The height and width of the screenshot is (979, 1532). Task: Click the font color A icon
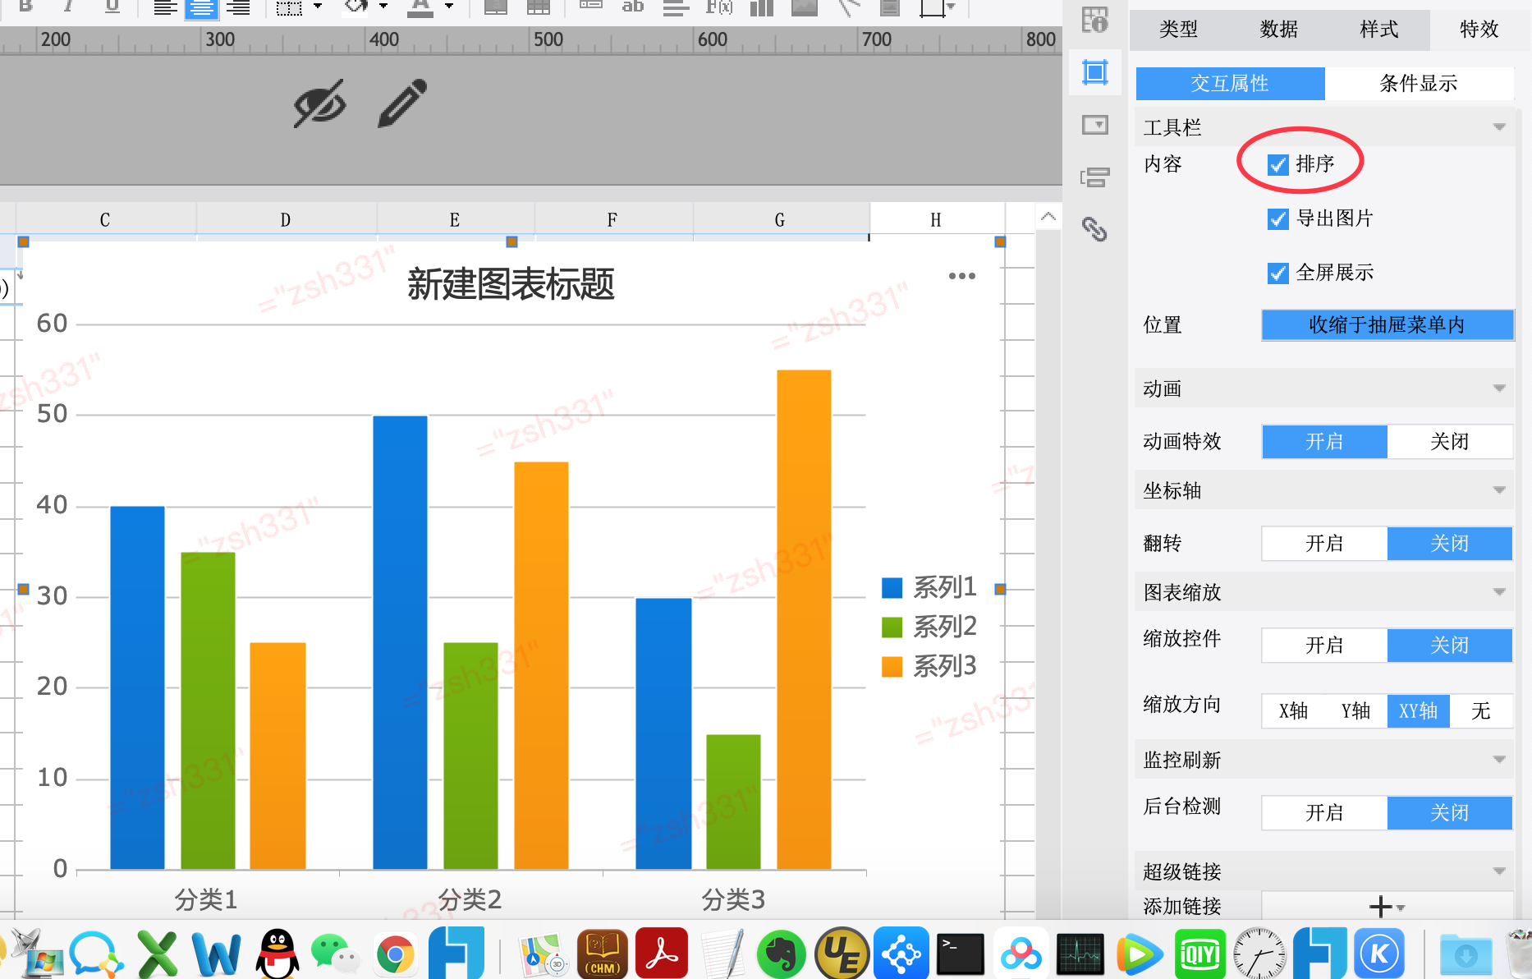coord(420,8)
